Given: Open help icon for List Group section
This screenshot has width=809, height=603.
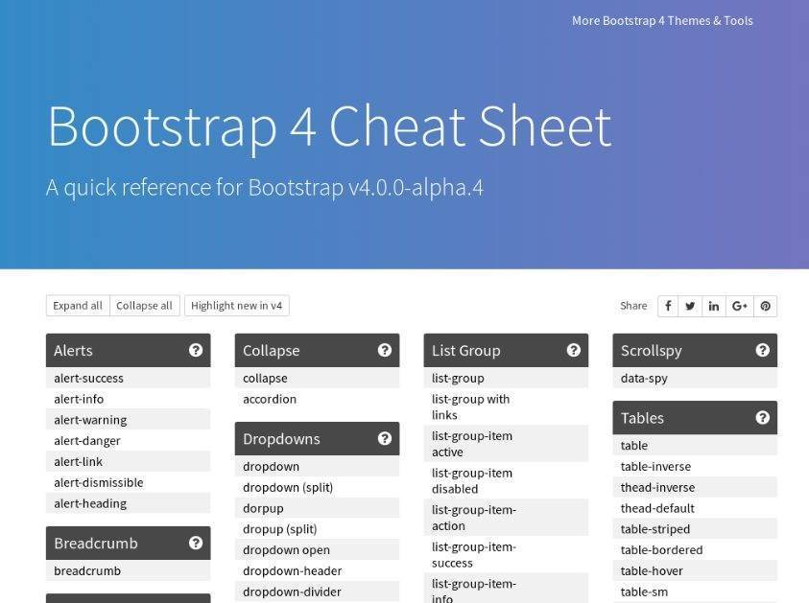Looking at the screenshot, I should [573, 351].
